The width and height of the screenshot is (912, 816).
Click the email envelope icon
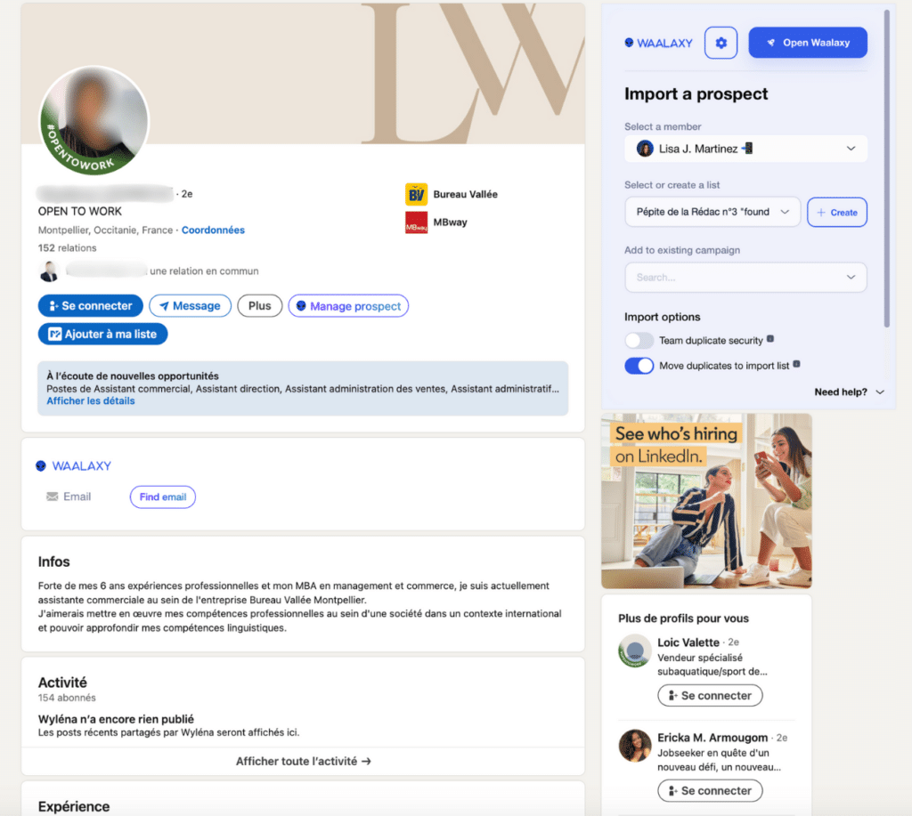[53, 497]
